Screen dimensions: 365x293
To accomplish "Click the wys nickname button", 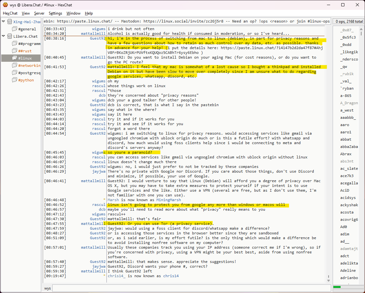I will 48,289.
